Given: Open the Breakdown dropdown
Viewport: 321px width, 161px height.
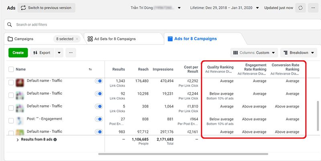Looking at the screenshot, I should (299, 53).
